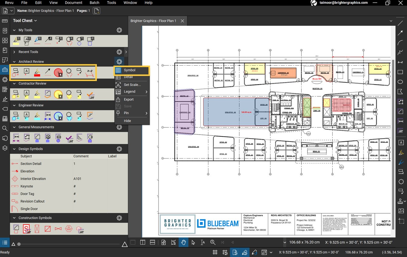Select the Pan hand tool in bottom toolbar

point(183,242)
